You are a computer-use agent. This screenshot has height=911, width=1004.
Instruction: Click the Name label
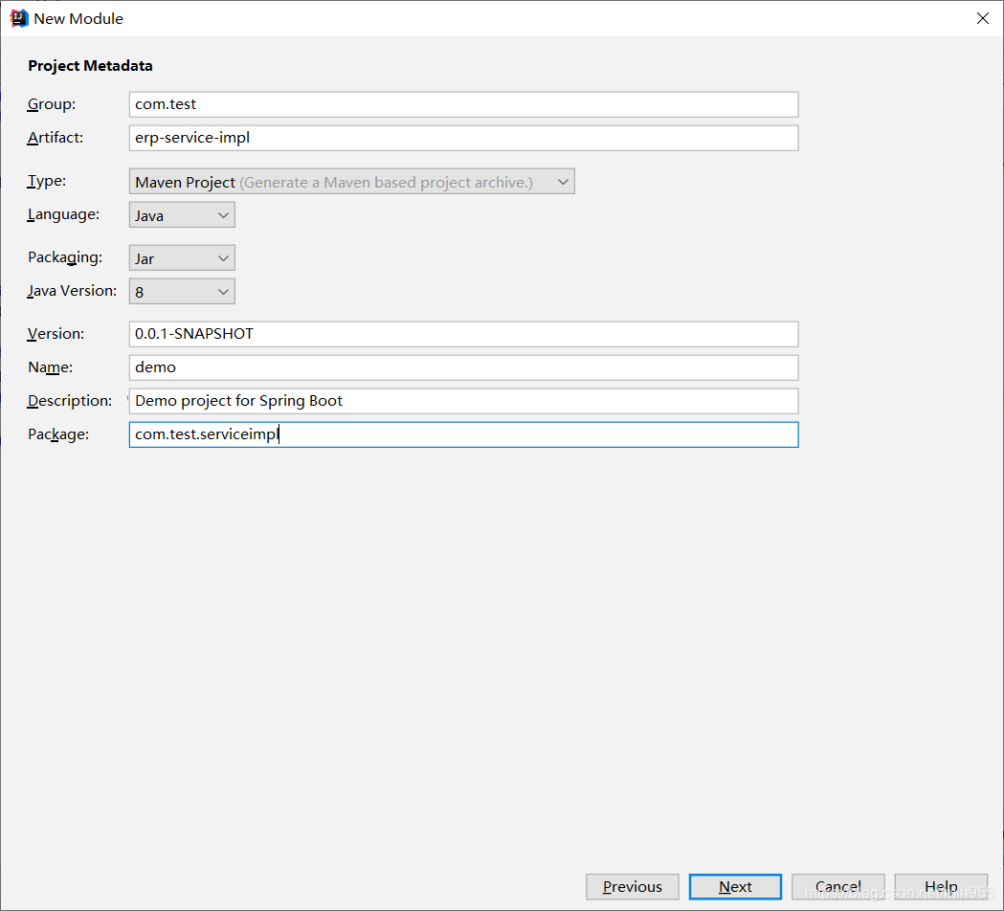(x=50, y=367)
